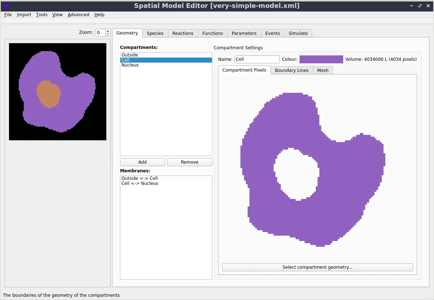Show the Mesh tab
Screen dimensions: 434x300
pyautogui.click(x=323, y=70)
